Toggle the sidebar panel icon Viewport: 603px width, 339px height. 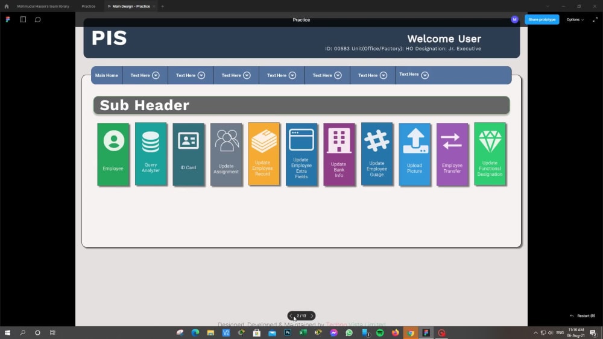pyautogui.click(x=23, y=19)
